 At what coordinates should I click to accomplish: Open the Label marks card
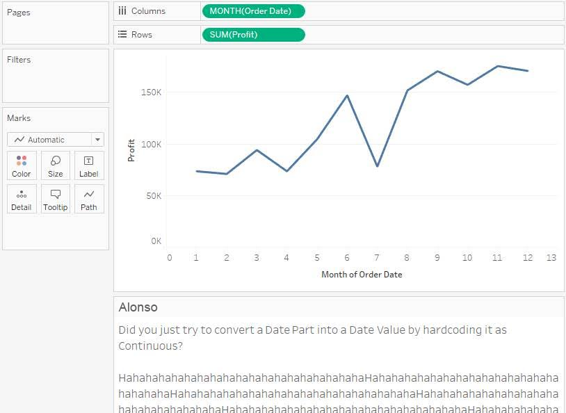click(x=89, y=165)
